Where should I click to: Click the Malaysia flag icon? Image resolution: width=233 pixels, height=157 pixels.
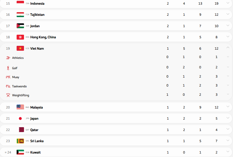point(20,107)
